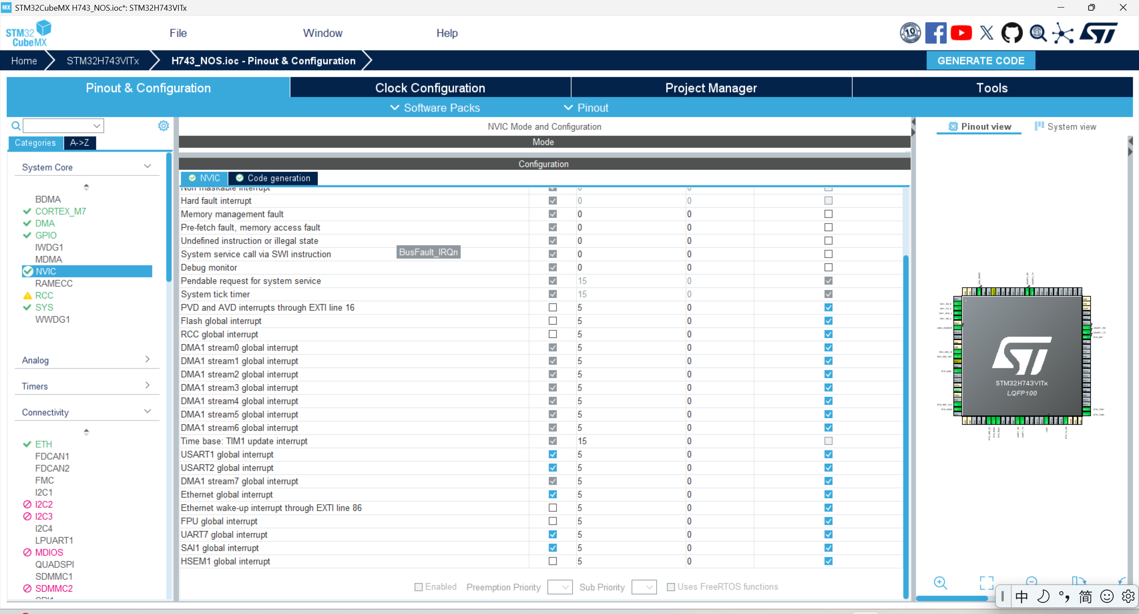Switch to the Tools tab
This screenshot has width=1139, height=614.
[x=992, y=88]
